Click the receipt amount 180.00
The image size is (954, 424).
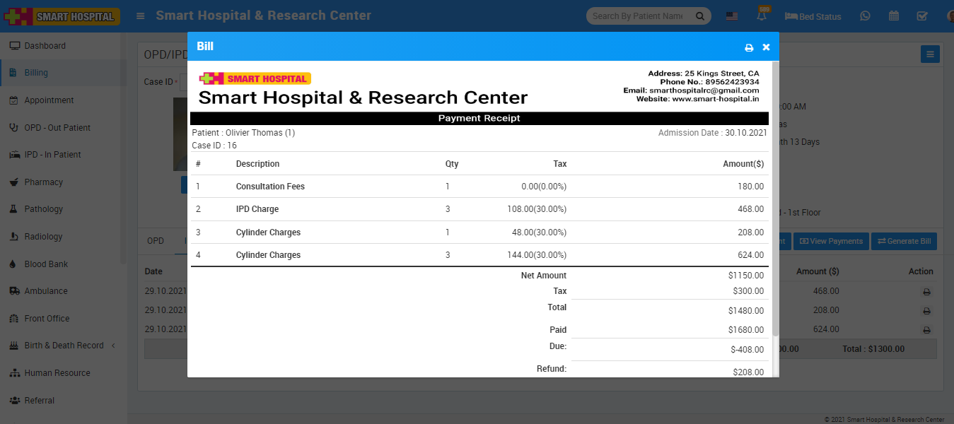coord(750,187)
